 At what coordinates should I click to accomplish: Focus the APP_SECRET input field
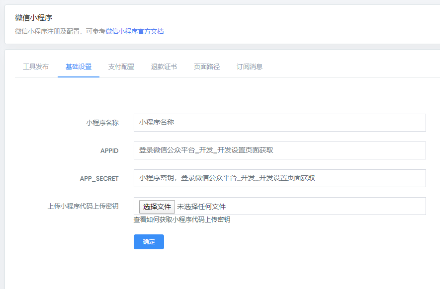(279, 178)
